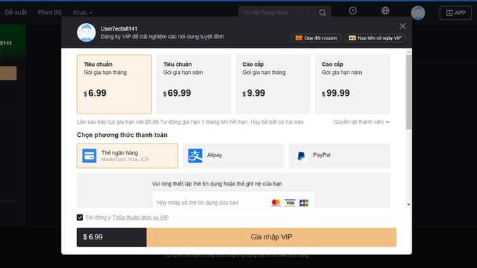Image resolution: width=477 pixels, height=268 pixels.
Task: Click the user avatar in header
Action: click(x=418, y=13)
